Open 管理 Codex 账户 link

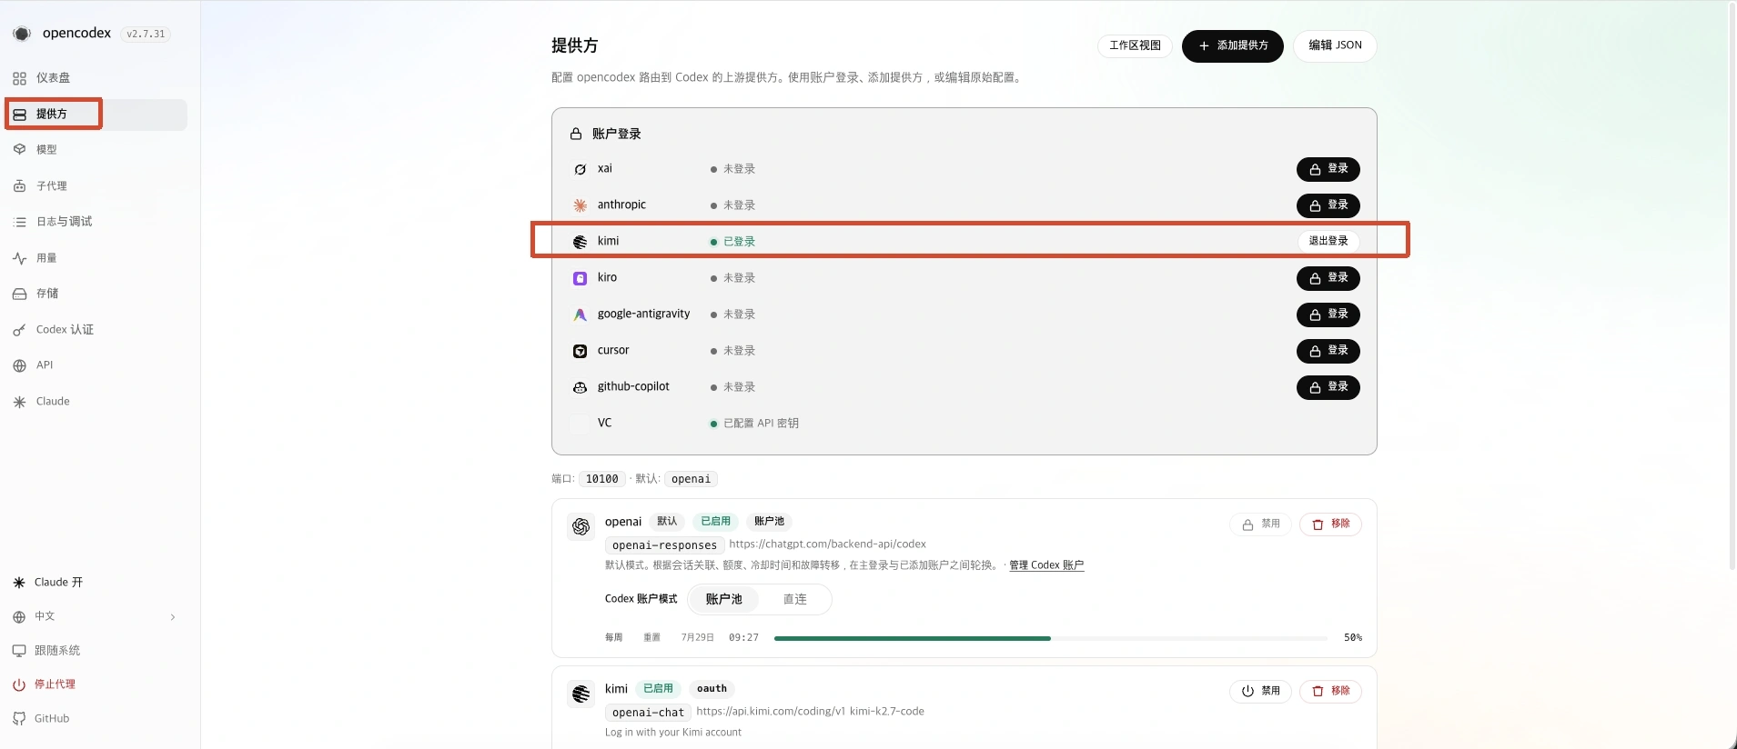1046,565
